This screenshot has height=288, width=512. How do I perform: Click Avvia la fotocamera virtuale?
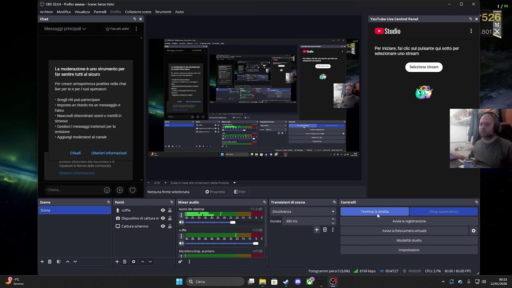[404, 231]
